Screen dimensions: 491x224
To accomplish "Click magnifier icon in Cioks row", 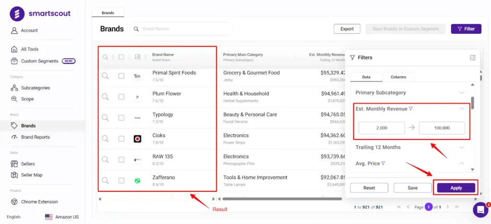I will (x=105, y=139).
